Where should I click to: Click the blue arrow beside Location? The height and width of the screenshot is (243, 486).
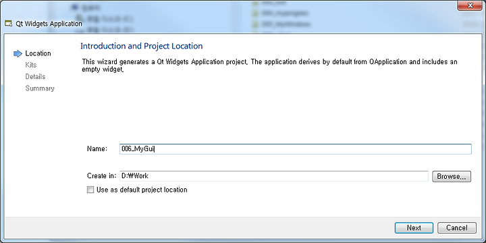(x=18, y=53)
